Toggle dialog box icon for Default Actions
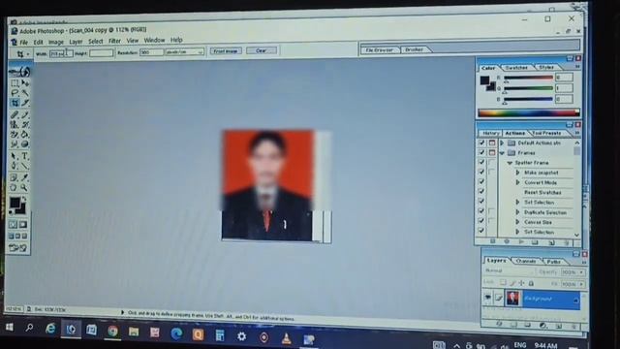This screenshot has height=349, width=620. 492,143
